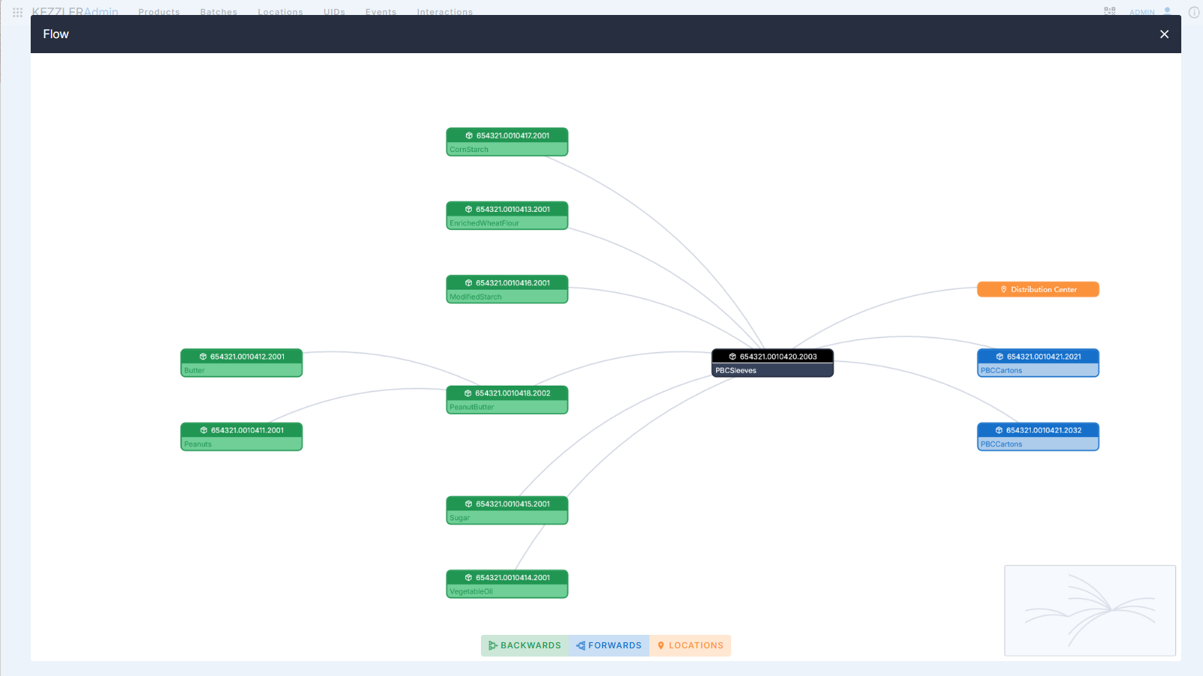Toggle the LOCATIONS flow filter
This screenshot has height=676, width=1203.
pos(690,645)
